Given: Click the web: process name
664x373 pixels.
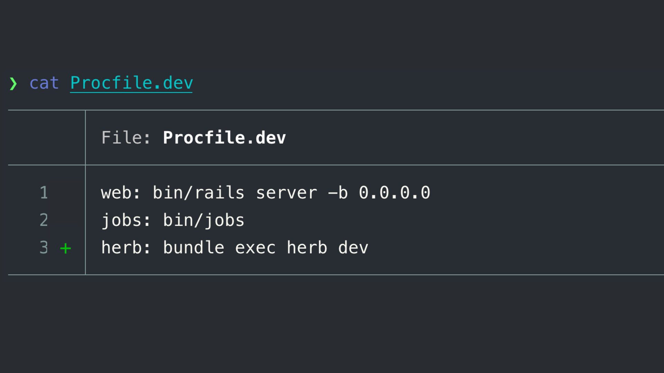Looking at the screenshot, I should pos(121,193).
